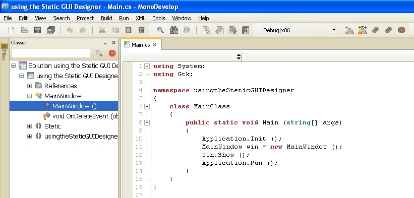The width and height of the screenshot is (414, 198).
Task: Open the Window menu
Action: coord(182,18)
